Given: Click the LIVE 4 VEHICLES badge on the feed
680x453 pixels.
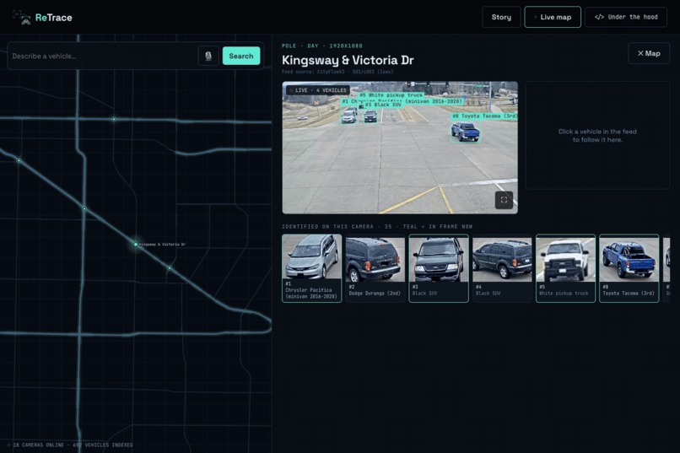Looking at the screenshot, I should [318, 90].
